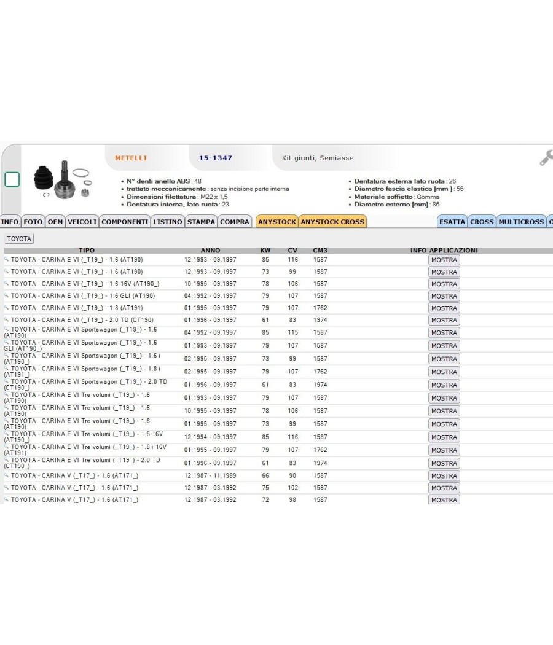Open part number 15-1347 link
This screenshot has height=645, width=553.
pos(216,158)
